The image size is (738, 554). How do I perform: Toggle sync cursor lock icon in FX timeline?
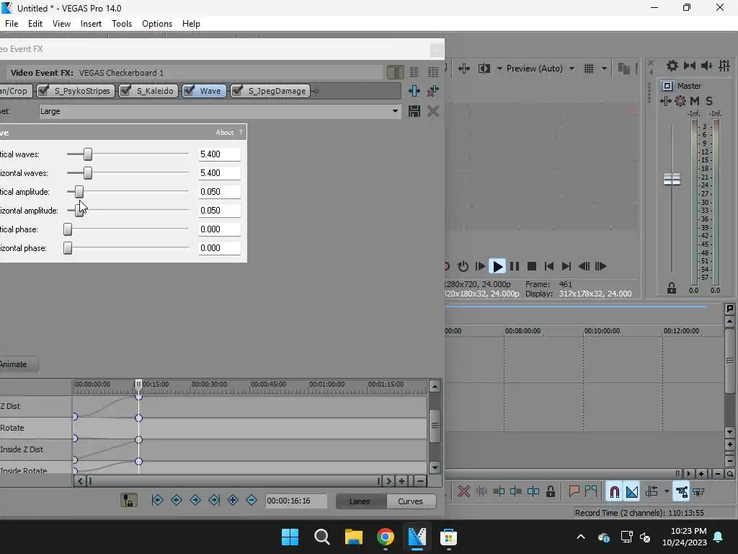[x=129, y=501]
